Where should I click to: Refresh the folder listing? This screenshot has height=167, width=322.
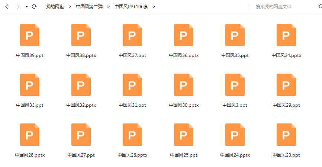(34, 7)
